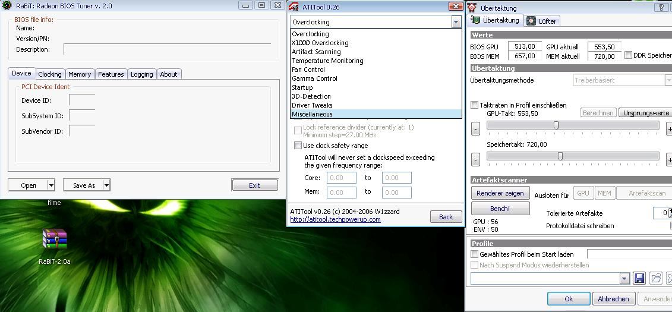Select Miscellaneous in the list
The height and width of the screenshot is (312, 672).
coord(376,114)
